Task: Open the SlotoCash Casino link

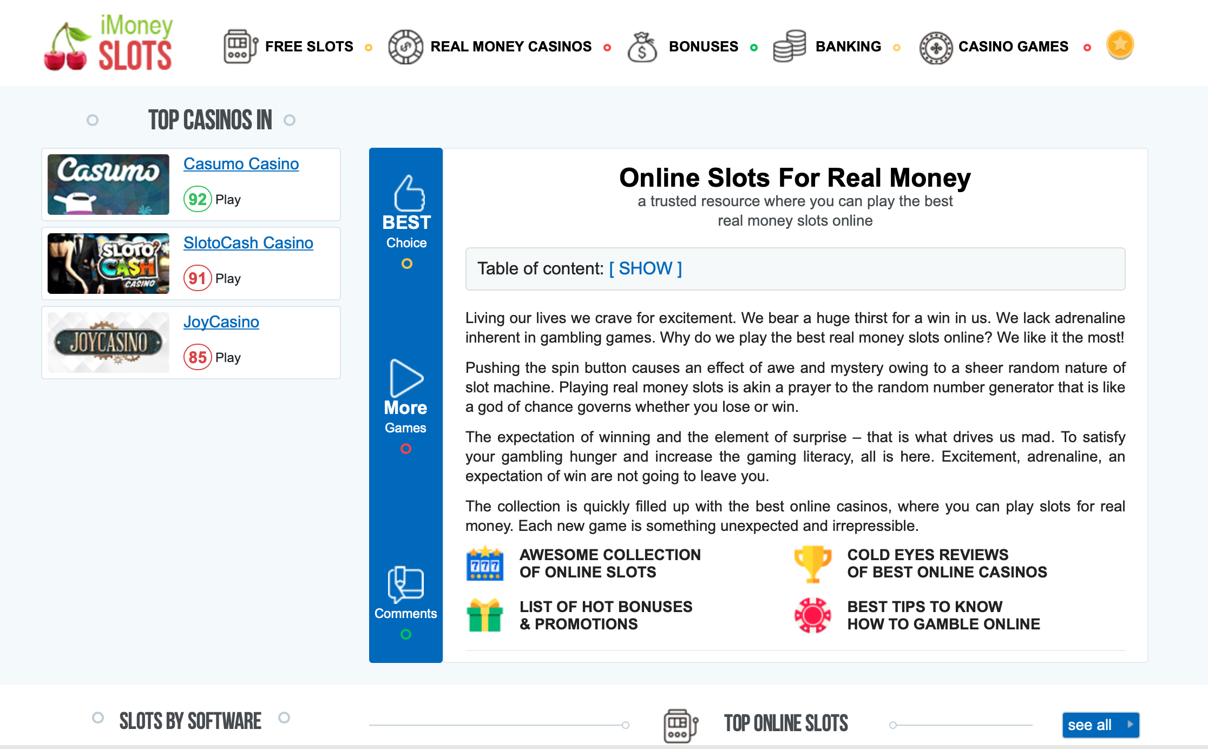Action: [x=248, y=243]
